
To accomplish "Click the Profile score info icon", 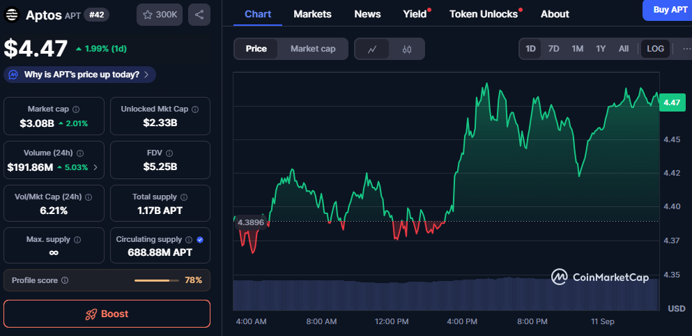I will [65, 280].
